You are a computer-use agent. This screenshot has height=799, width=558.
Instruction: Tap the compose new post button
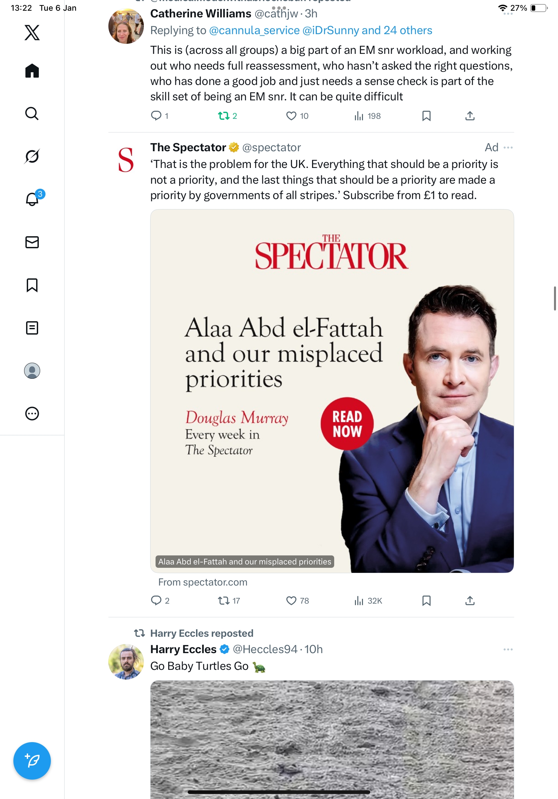pos(32,761)
